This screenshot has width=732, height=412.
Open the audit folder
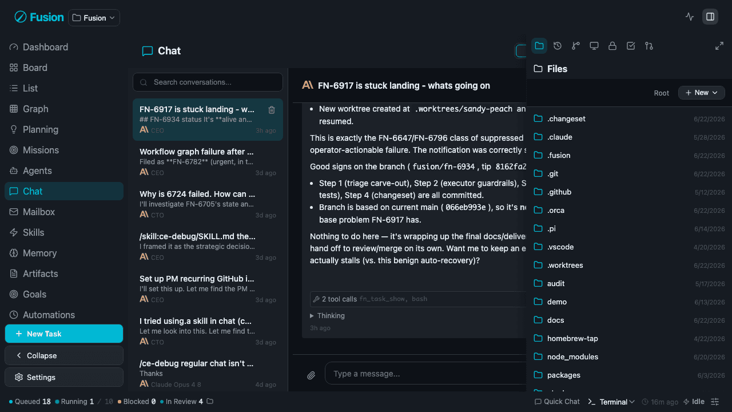pyautogui.click(x=629, y=283)
